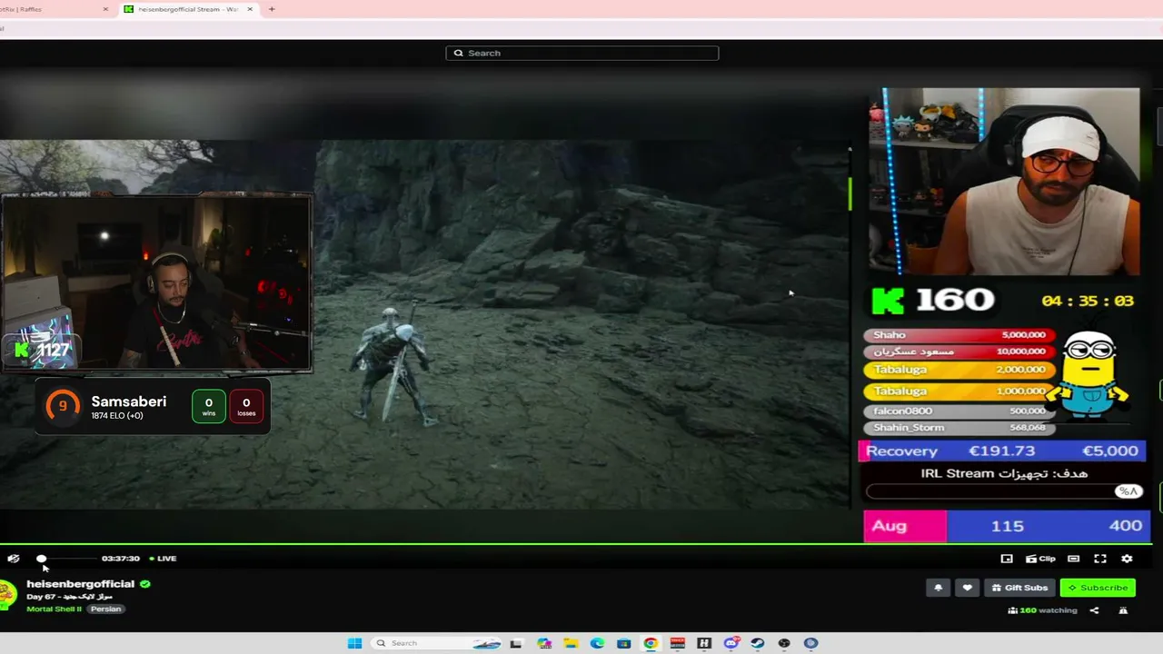The image size is (1163, 654).
Task: Close the Raffles browser tab
Action: tap(105, 9)
